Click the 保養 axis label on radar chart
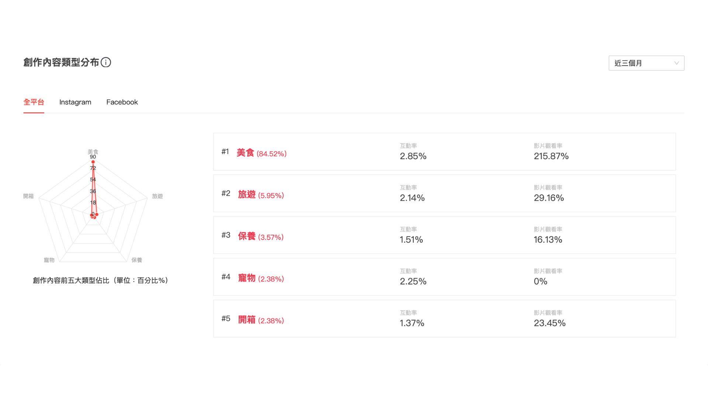The image size is (708, 398). coord(137,260)
